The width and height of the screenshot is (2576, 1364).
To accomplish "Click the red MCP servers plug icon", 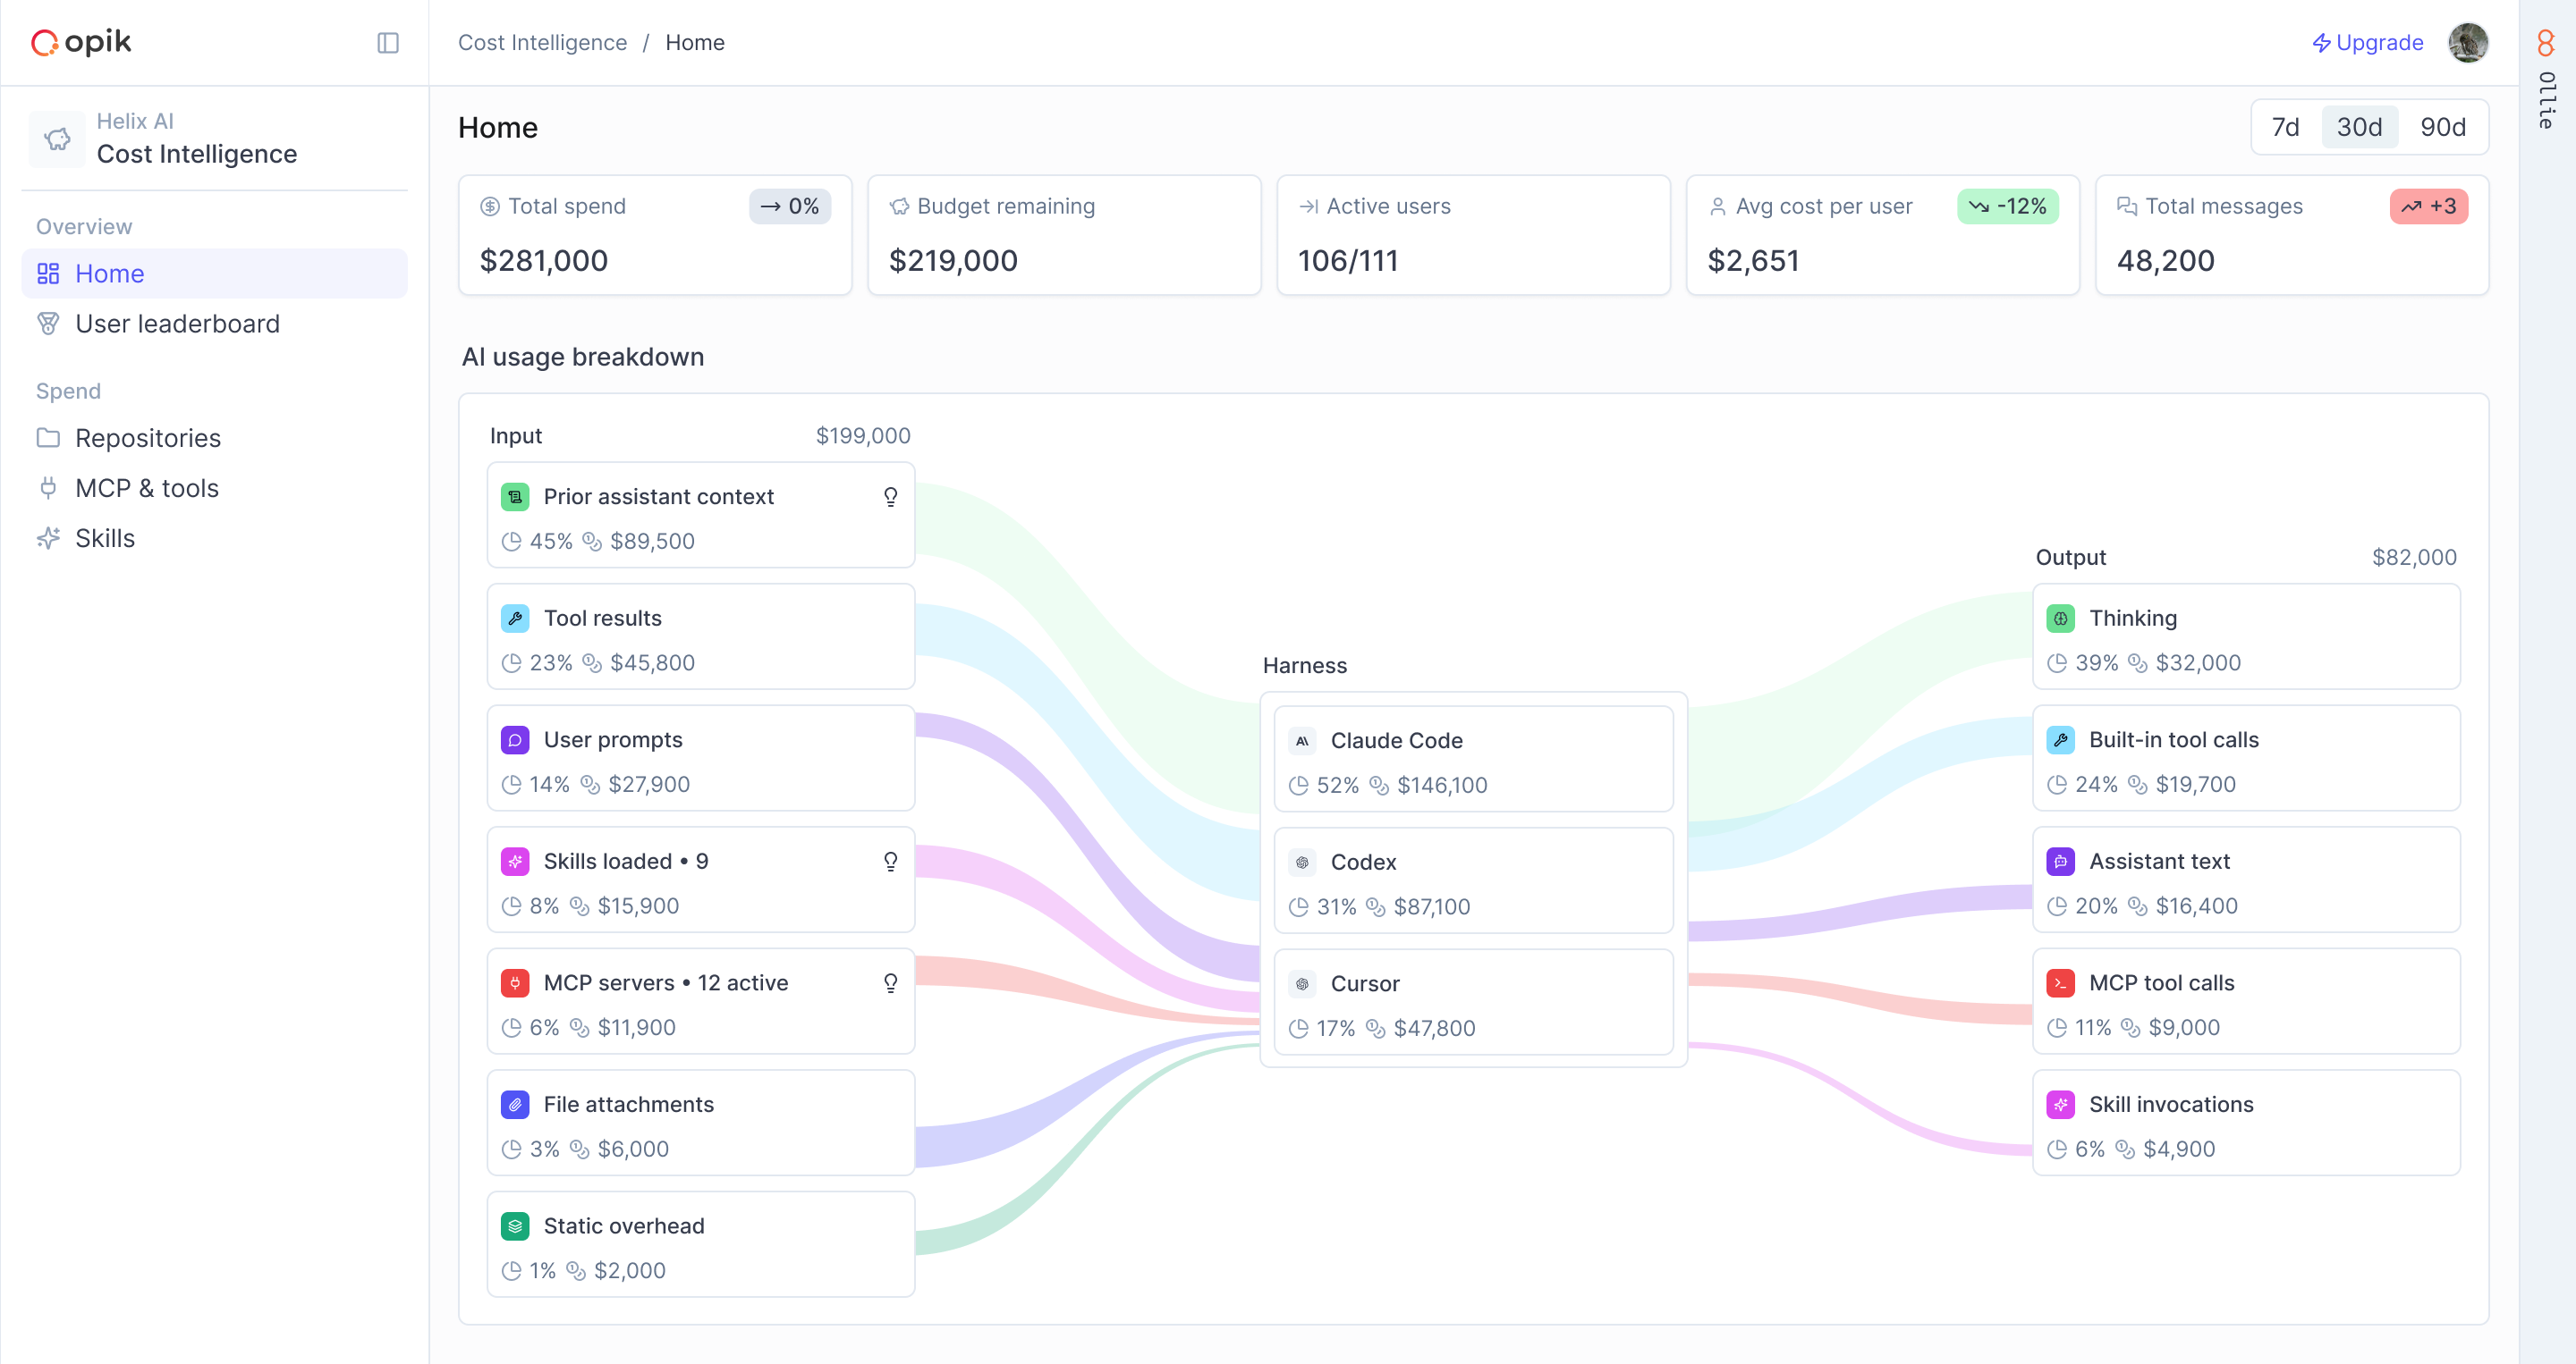I will tap(515, 983).
